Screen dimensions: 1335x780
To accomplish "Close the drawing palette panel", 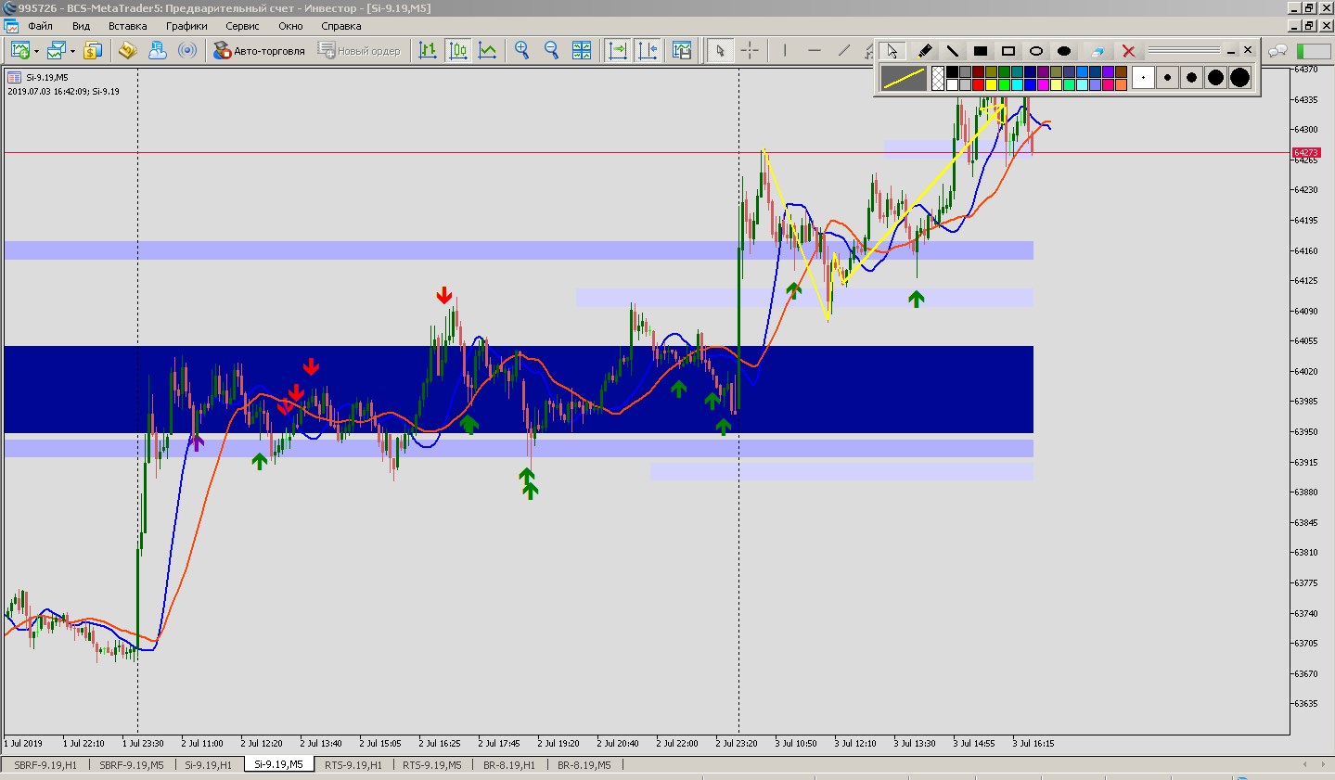I will (1248, 50).
